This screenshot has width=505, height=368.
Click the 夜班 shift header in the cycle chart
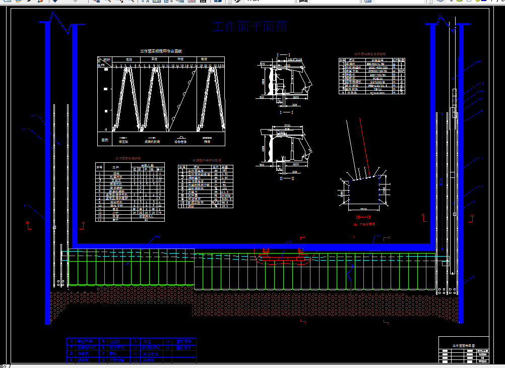tap(129, 59)
